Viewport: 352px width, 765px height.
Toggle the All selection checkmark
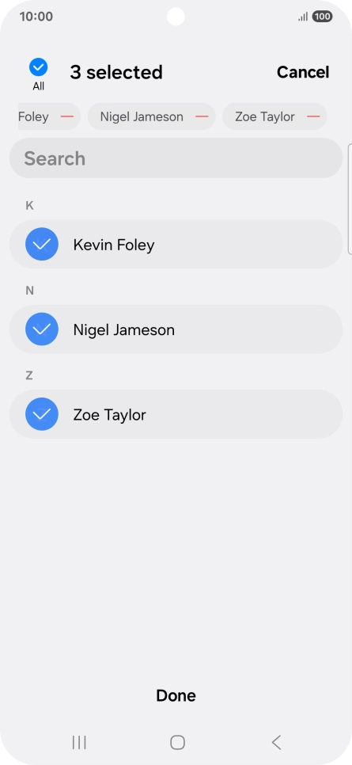coord(38,67)
